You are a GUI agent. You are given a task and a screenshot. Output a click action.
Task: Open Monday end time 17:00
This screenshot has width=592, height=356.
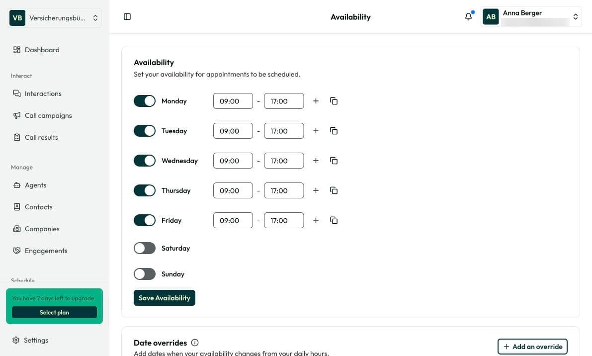pyautogui.click(x=284, y=101)
